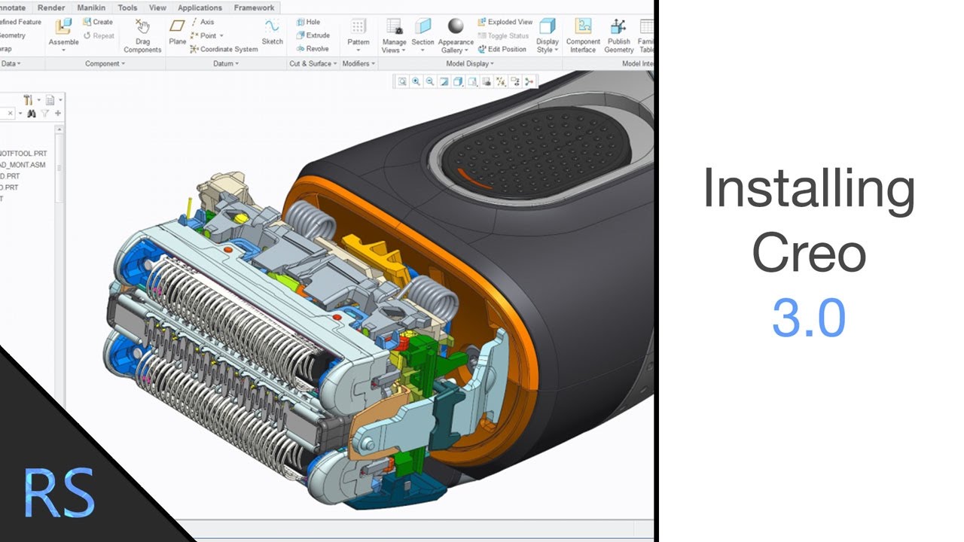Expand the Modifiers group
Viewport: 964px width, 542px height.
pyautogui.click(x=358, y=63)
